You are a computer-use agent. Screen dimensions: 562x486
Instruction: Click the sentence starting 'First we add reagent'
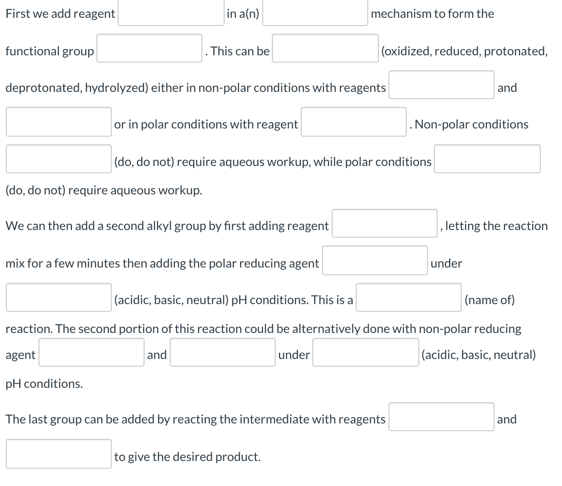point(60,13)
